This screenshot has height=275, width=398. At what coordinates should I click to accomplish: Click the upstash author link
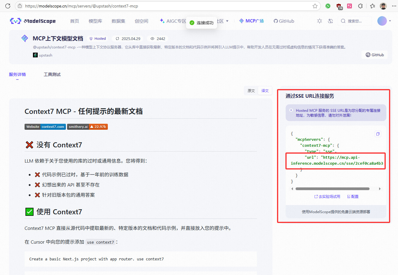[43, 55]
